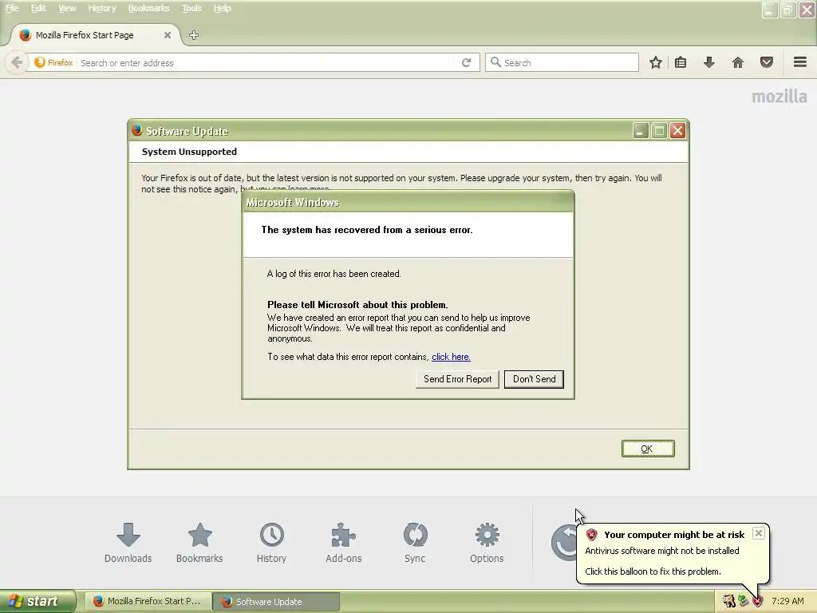Open Add-ons puzzle piece shortcut
Screen dimensions: 817x613
coord(343,543)
